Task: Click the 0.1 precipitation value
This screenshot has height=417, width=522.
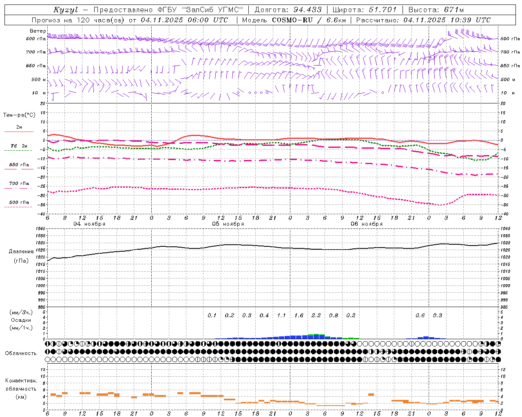Action: click(212, 315)
